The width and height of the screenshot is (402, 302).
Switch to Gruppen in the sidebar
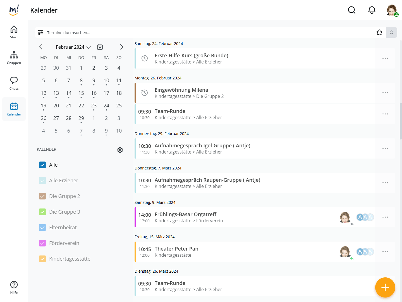pyautogui.click(x=14, y=58)
